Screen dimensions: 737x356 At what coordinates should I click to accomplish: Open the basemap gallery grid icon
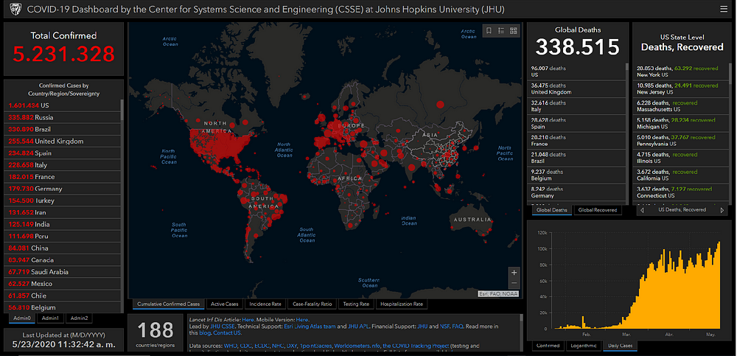click(x=513, y=30)
